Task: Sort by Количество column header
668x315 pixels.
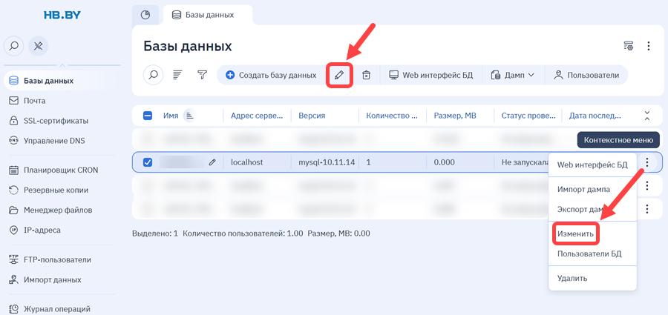Action: point(392,116)
